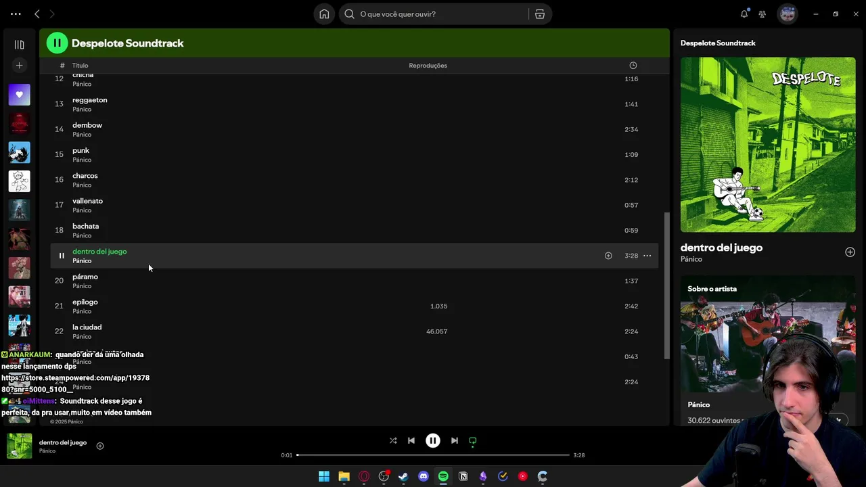866x487 pixels.
Task: Open OBS Studio from the taskbar
Action: tap(384, 476)
